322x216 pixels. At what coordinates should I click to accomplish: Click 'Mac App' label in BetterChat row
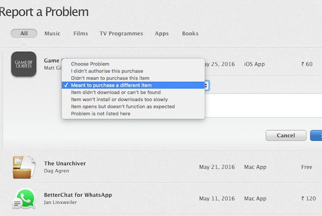(x=255, y=198)
